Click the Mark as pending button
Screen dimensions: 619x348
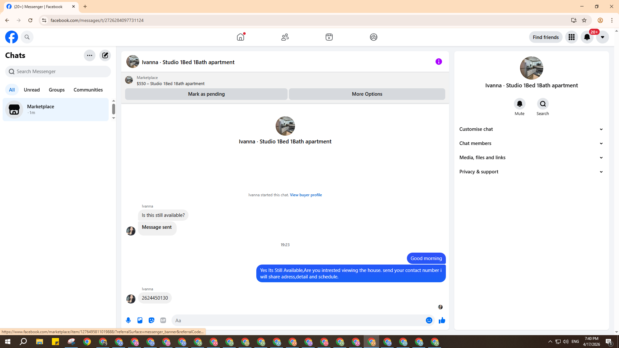(x=206, y=94)
